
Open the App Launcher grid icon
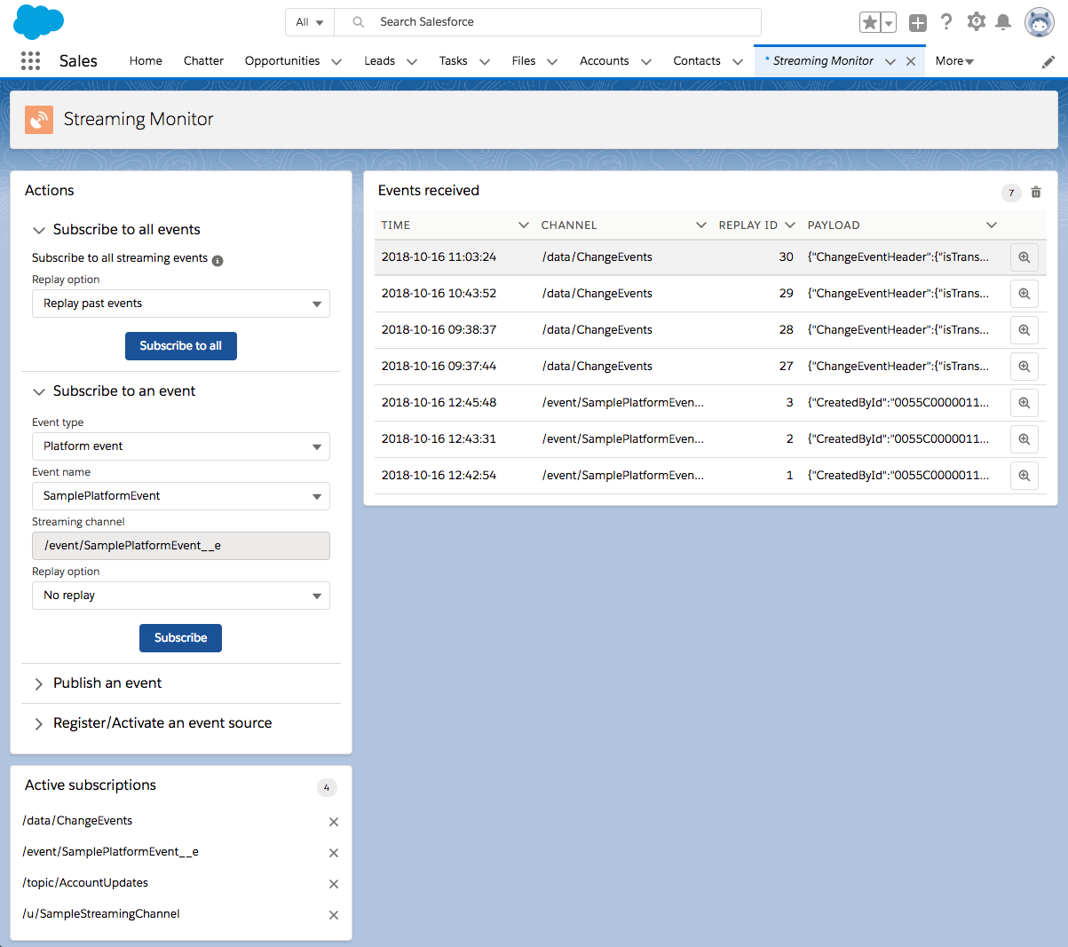(30, 60)
